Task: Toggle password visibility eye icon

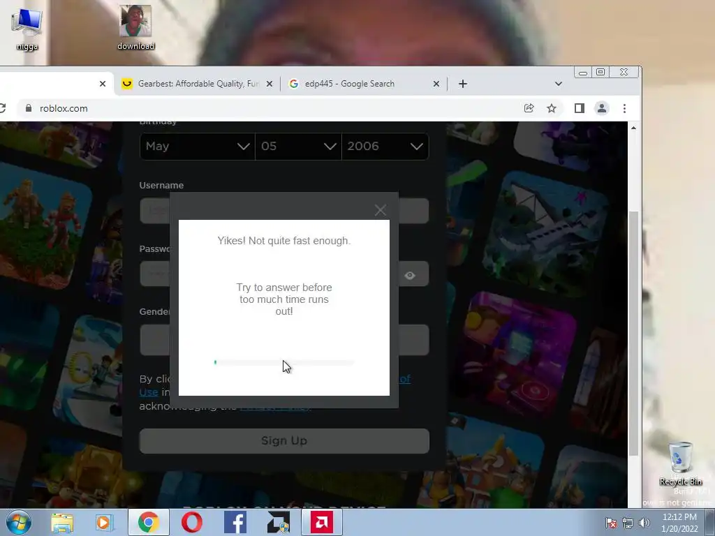Action: point(409,275)
